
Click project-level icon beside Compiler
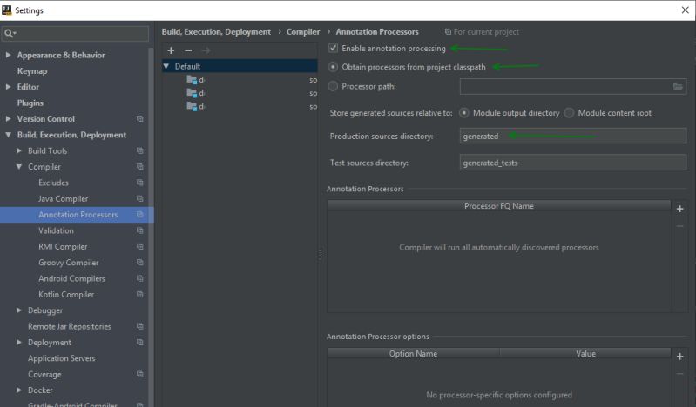coord(140,167)
